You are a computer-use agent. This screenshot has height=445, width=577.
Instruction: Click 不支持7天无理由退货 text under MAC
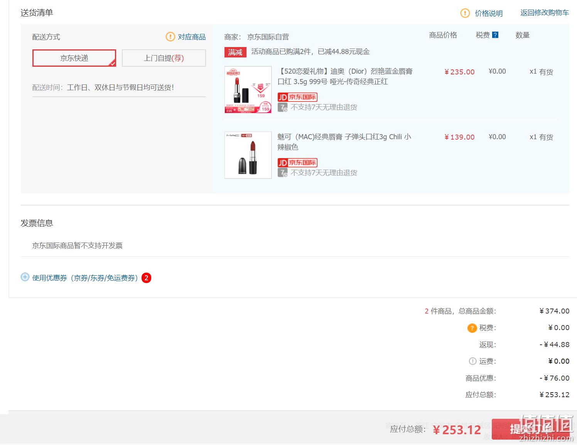click(x=324, y=173)
